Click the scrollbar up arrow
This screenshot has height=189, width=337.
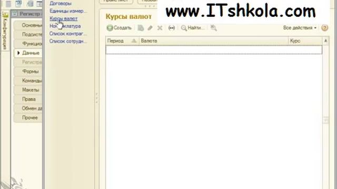tap(325, 41)
